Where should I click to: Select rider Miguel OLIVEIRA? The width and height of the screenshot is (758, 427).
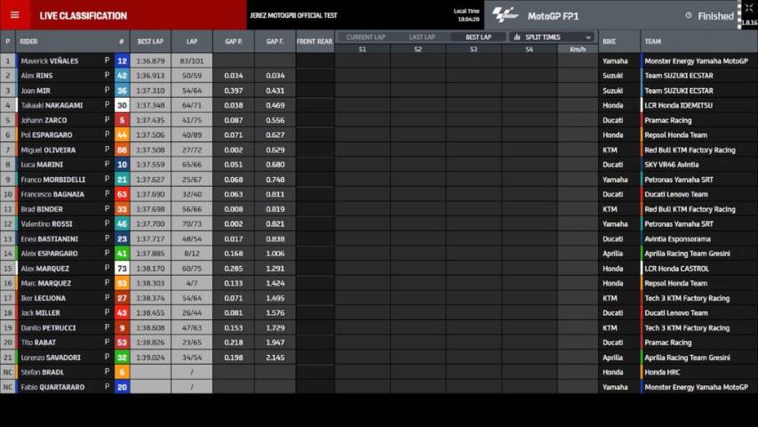48,150
